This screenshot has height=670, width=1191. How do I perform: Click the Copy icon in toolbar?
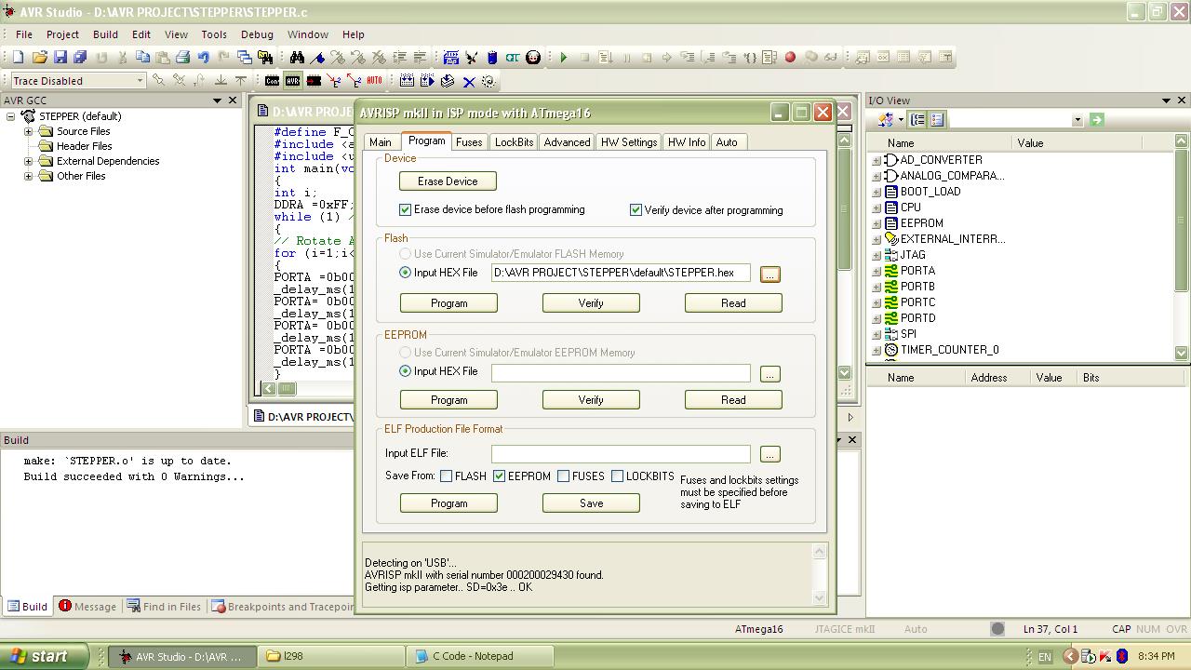pyautogui.click(x=142, y=57)
